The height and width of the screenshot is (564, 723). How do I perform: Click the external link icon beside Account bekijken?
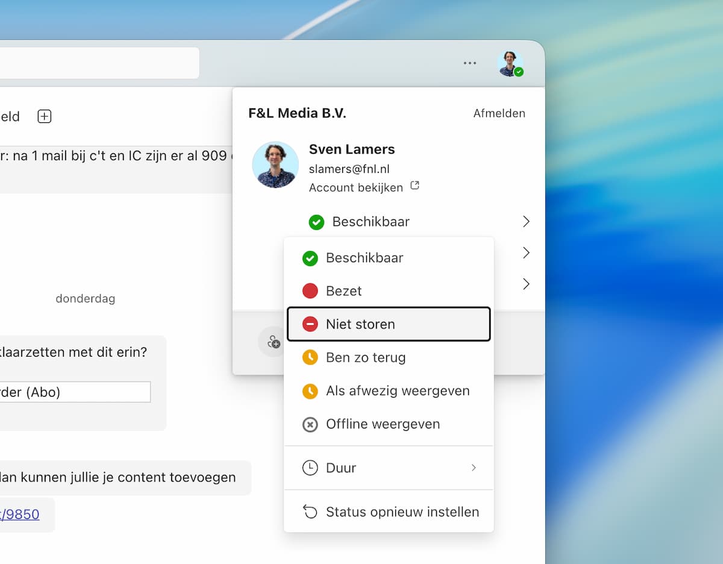tap(415, 186)
